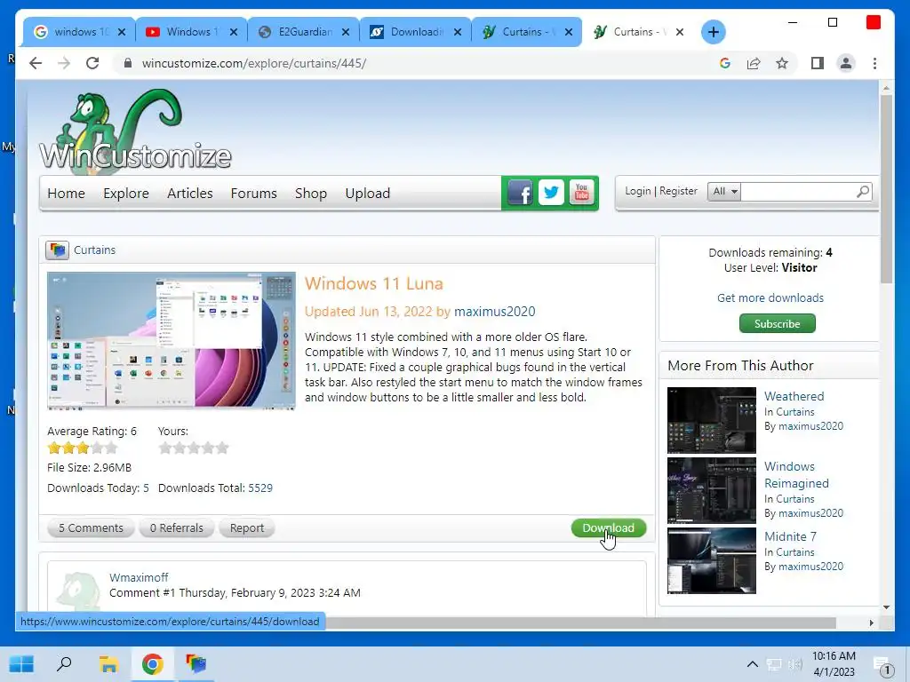Viewport: 910px width, 682px height.
Task: Click the Report button
Action: pyautogui.click(x=247, y=527)
